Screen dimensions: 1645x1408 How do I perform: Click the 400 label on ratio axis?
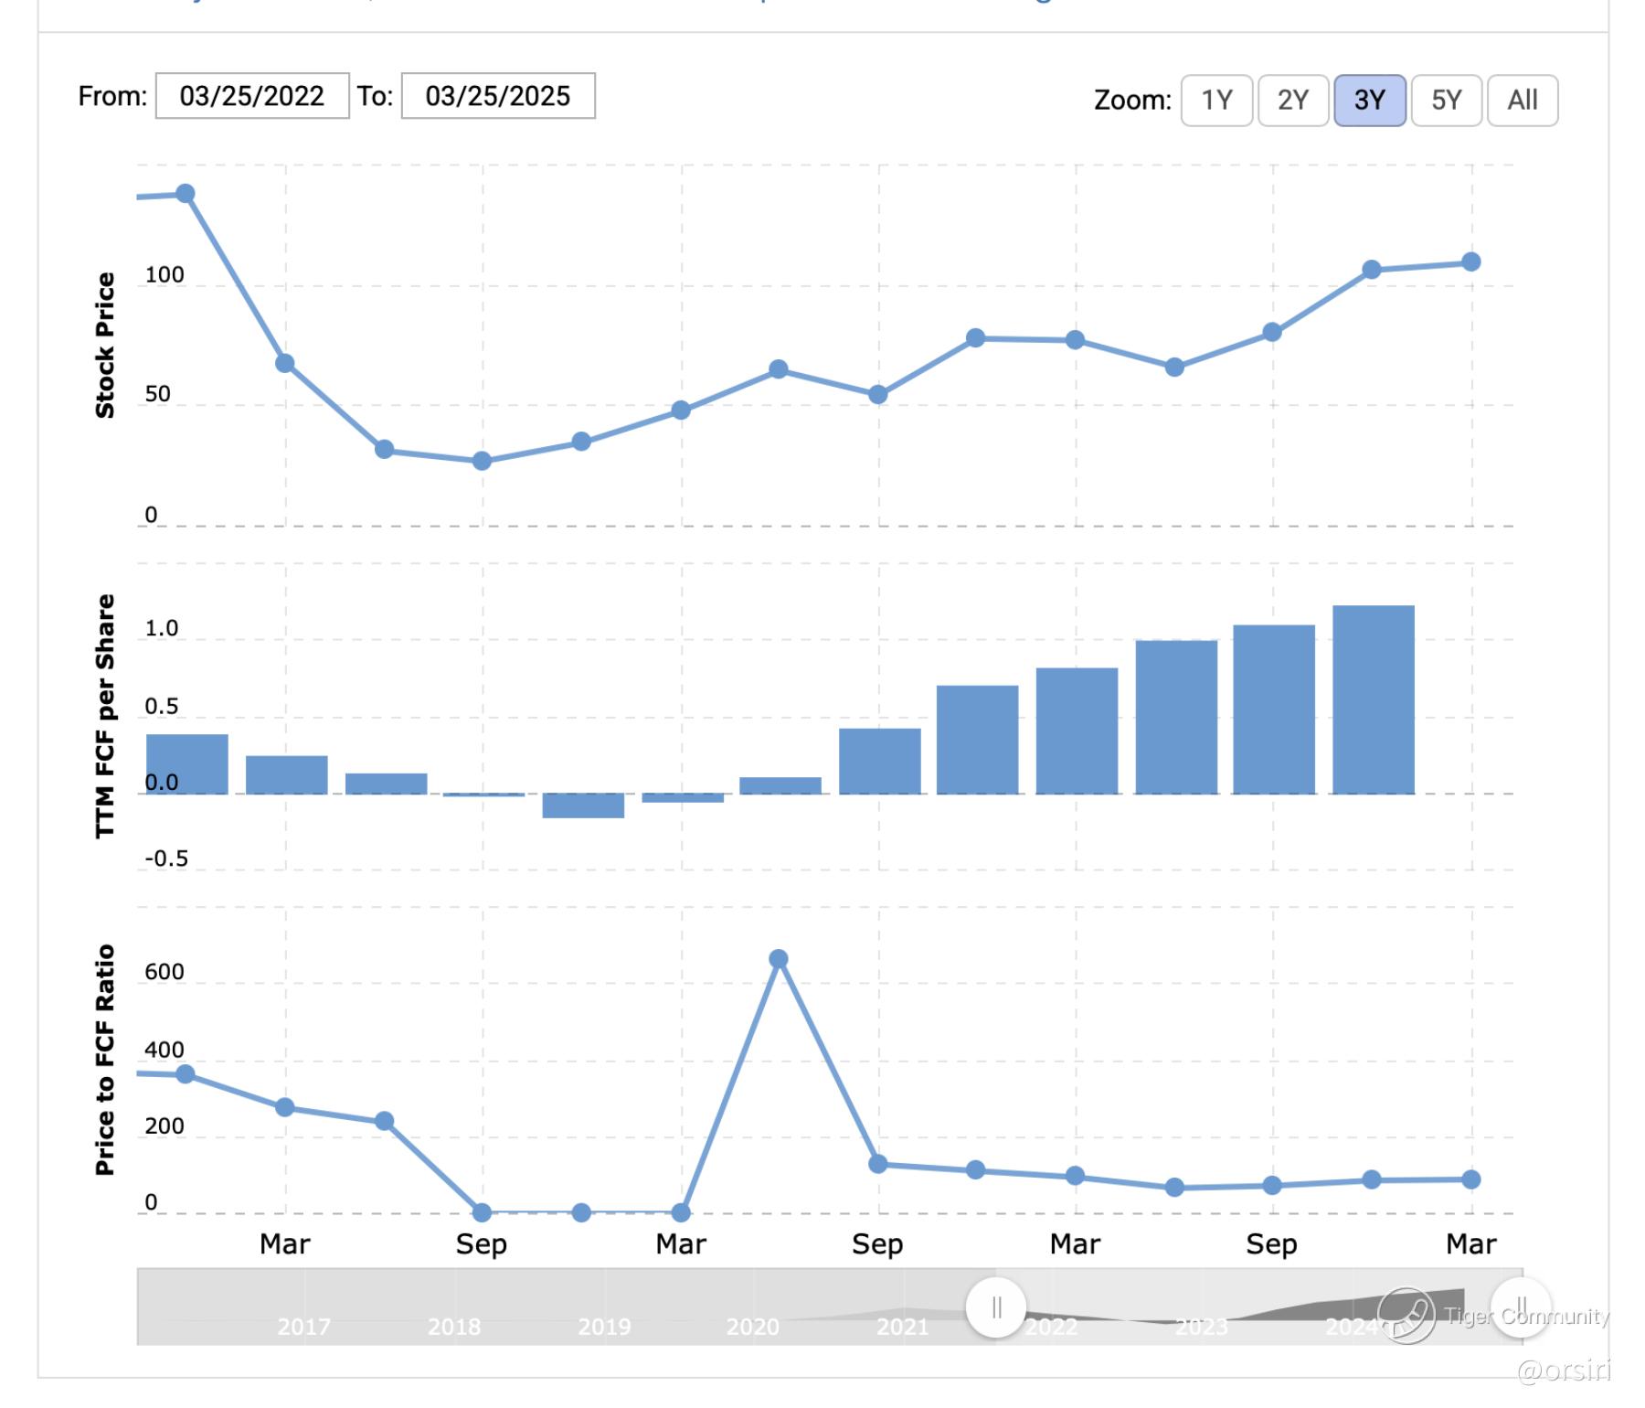pyautogui.click(x=164, y=1050)
